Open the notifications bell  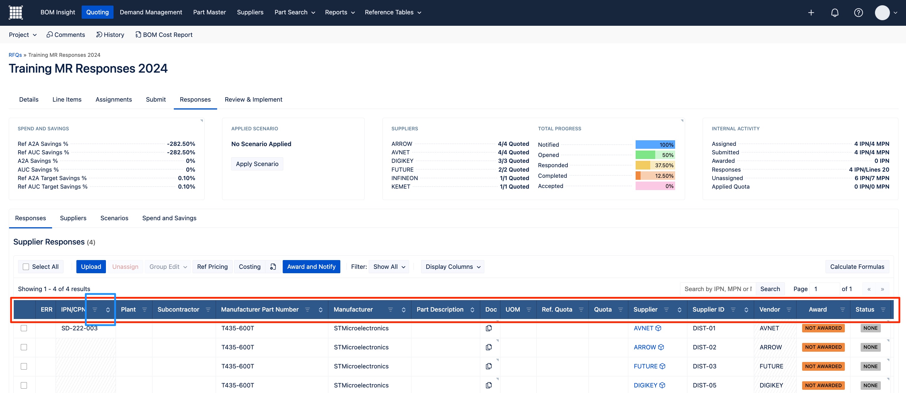(x=835, y=12)
